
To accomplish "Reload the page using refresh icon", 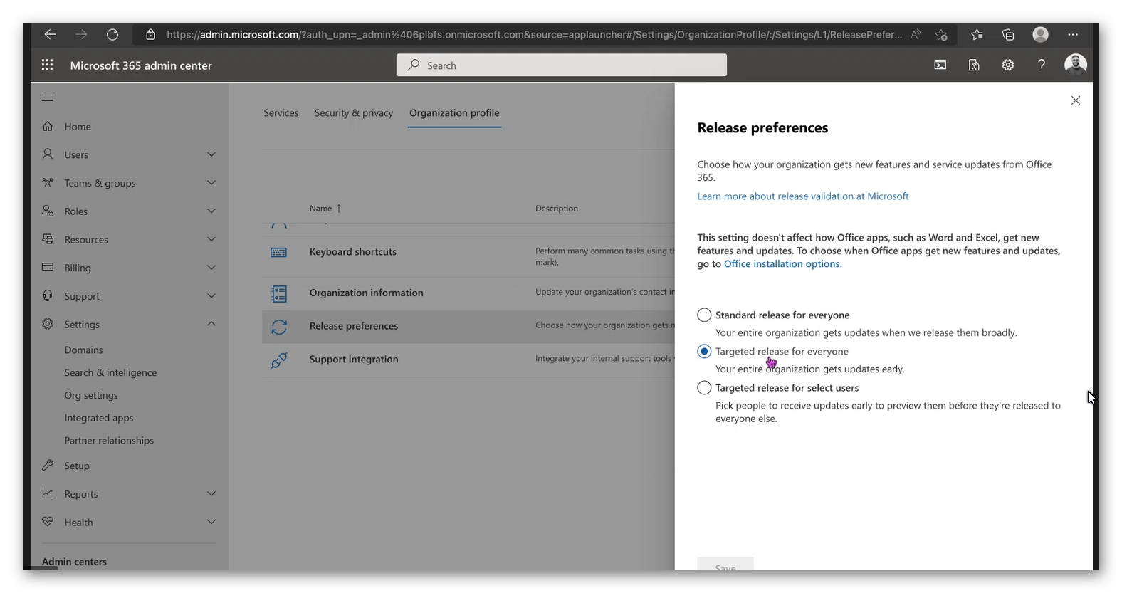I will click(x=112, y=34).
